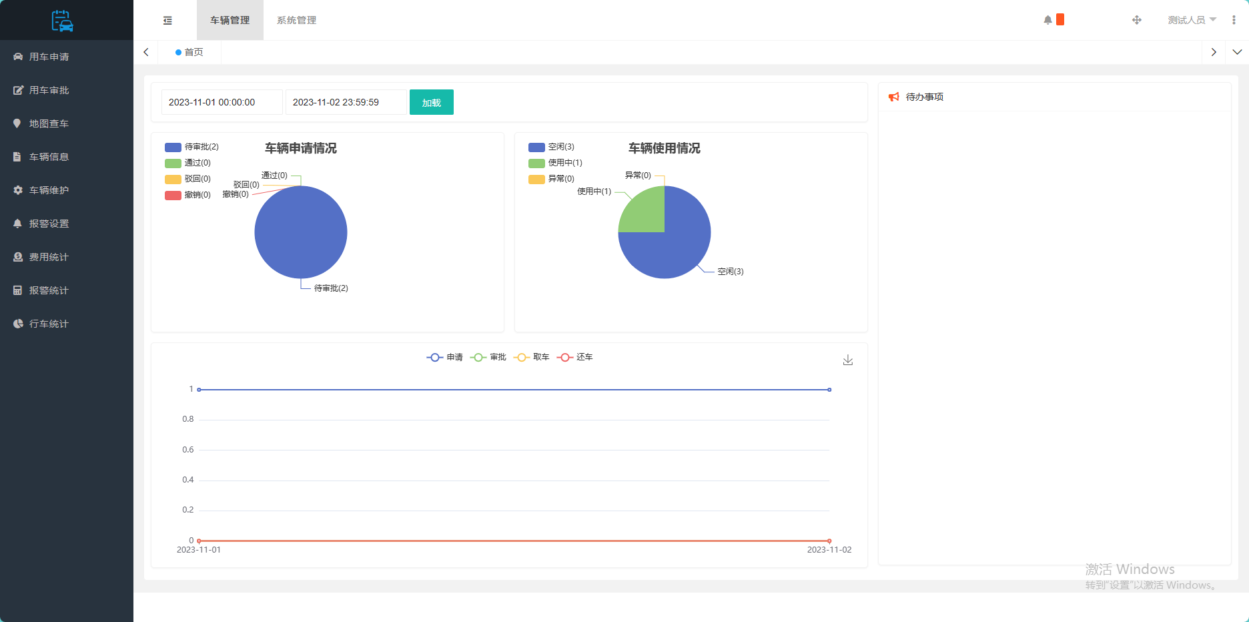The width and height of the screenshot is (1249, 622).
Task: Click the 2023-11-01 x-axis label
Action: coord(199,550)
